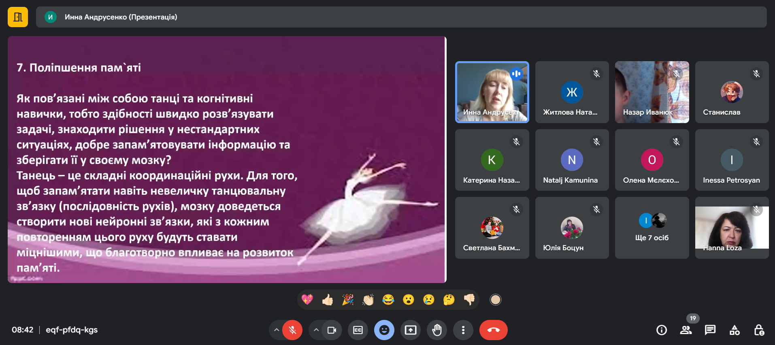The width and height of the screenshot is (775, 345).
Task: Toggle the emoji reactions bar button
Action: tap(384, 330)
